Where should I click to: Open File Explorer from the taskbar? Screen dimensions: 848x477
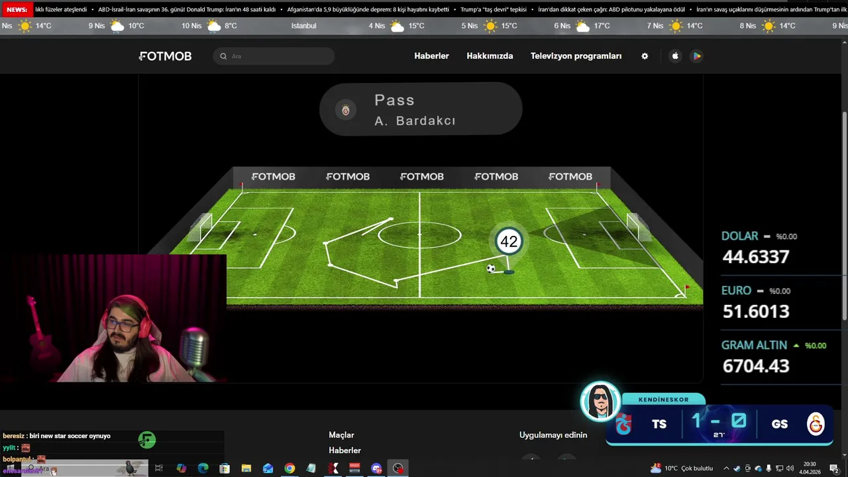click(x=246, y=468)
